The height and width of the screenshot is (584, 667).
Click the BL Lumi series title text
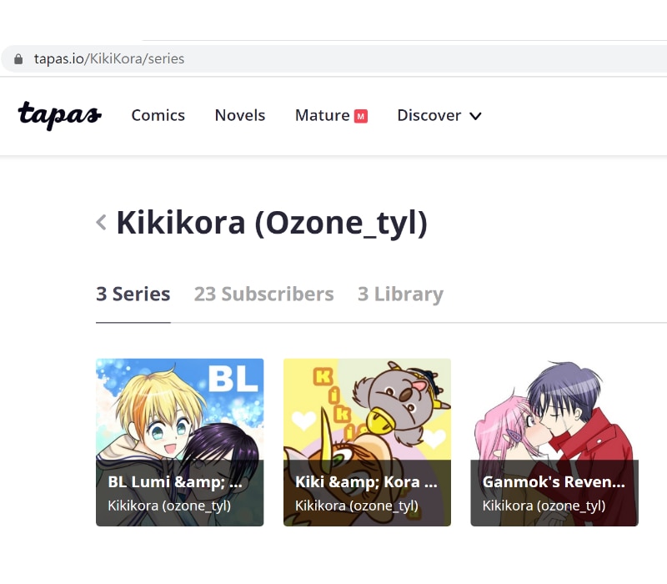click(175, 482)
